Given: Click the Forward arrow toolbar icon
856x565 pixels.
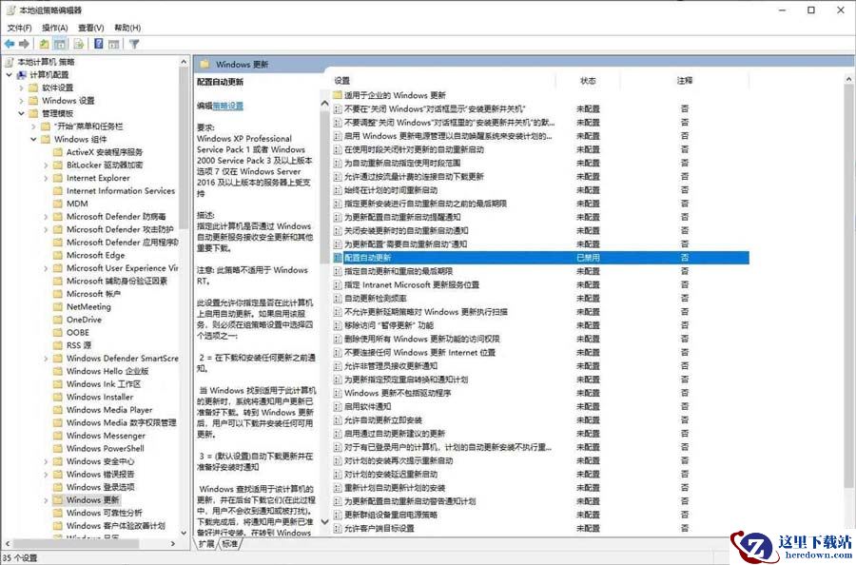Looking at the screenshot, I should [24, 44].
